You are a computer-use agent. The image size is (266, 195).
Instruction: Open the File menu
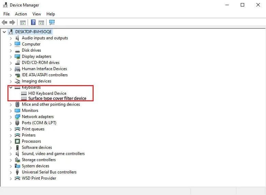[x=6, y=14]
